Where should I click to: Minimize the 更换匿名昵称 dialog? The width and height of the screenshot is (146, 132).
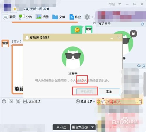coord(112,38)
